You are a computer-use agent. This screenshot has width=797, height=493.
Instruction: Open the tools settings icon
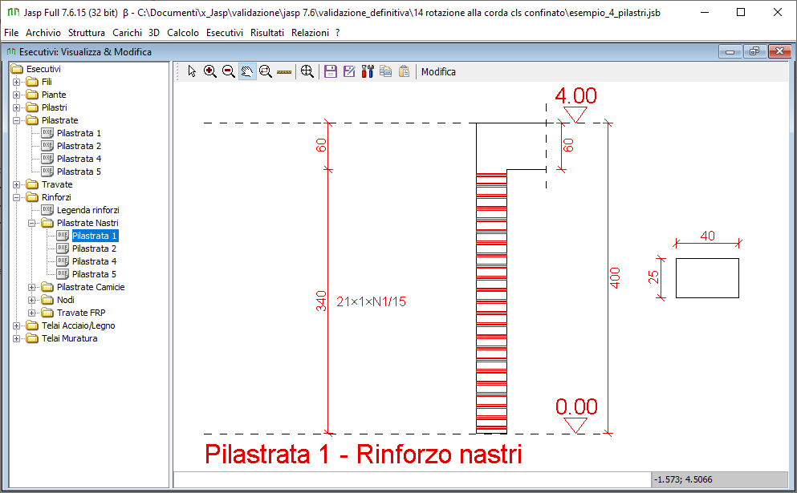click(368, 71)
